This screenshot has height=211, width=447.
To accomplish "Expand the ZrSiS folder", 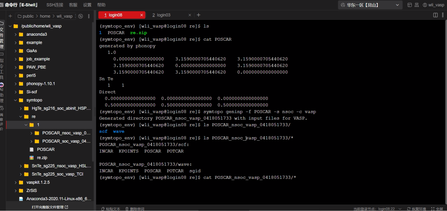I will pyautogui.click(x=15, y=191).
